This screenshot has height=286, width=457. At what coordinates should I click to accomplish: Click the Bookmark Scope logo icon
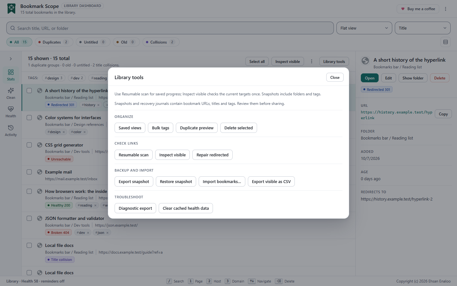pyautogui.click(x=11, y=9)
